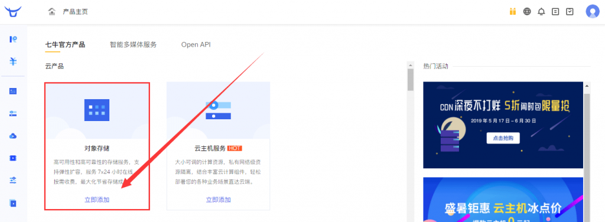The height and width of the screenshot is (222, 605).
Task: Open the yen billing sidebar icon
Action: [x=13, y=61]
